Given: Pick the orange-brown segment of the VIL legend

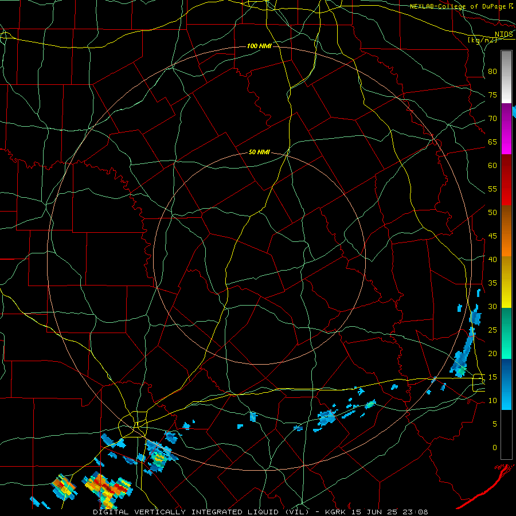Looking at the screenshot, I should [506, 231].
